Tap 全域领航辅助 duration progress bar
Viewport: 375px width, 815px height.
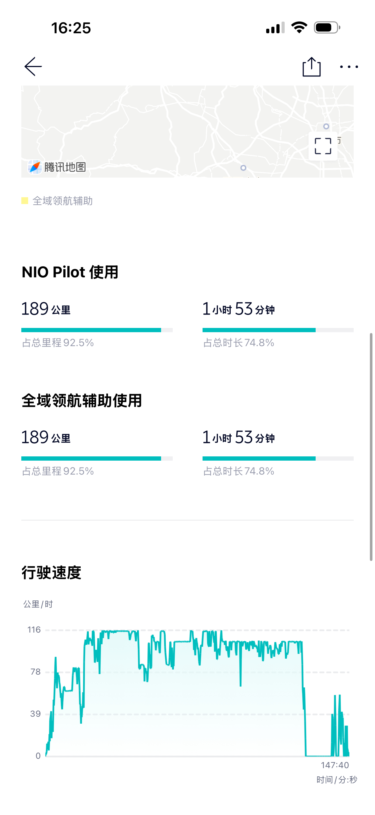[x=278, y=458]
